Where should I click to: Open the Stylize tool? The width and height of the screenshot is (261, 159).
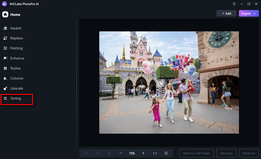pos(15,68)
